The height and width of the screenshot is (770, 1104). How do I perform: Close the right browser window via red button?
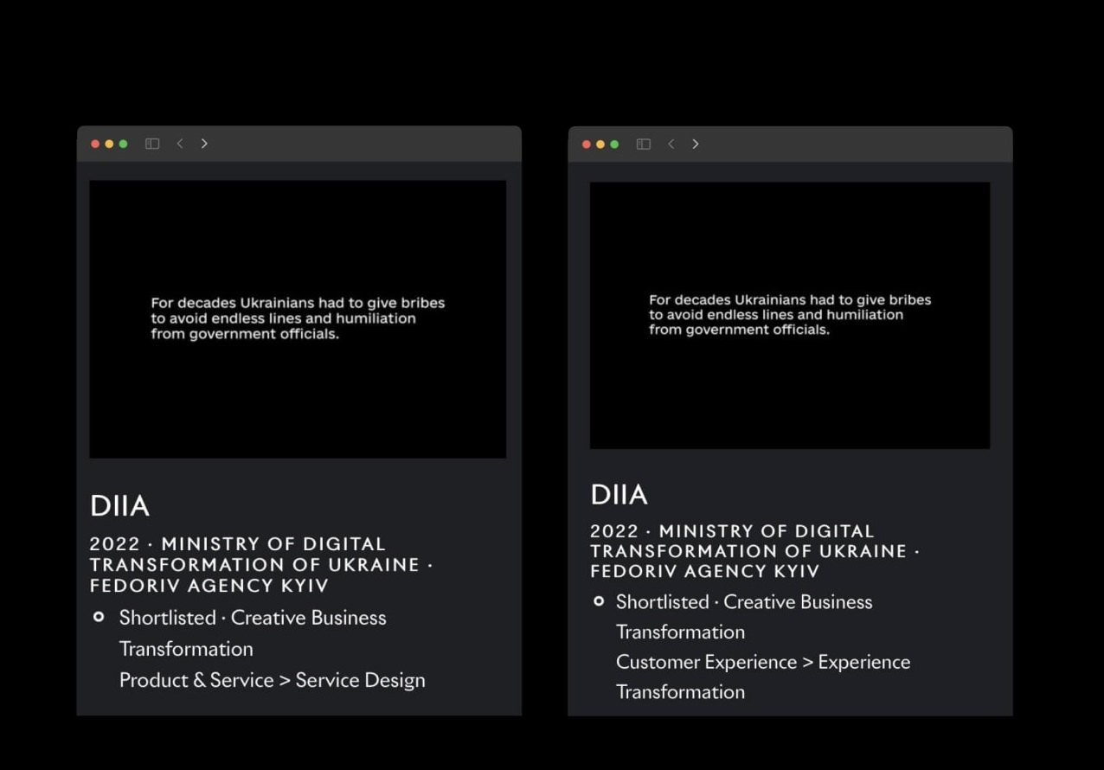coord(587,144)
